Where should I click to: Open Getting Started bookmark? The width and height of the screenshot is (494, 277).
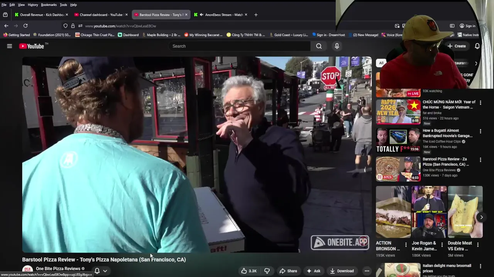pos(16,35)
